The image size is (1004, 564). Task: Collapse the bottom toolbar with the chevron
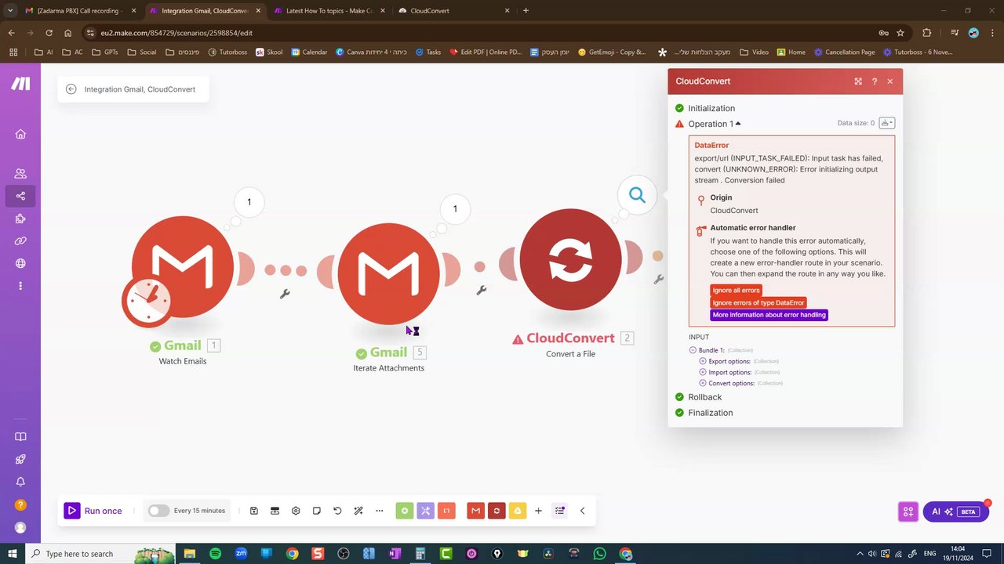pos(582,511)
